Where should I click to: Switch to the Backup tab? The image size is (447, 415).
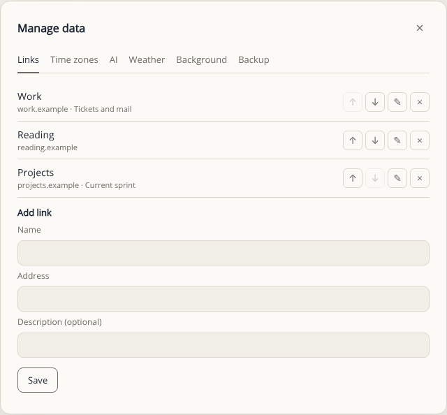[254, 60]
